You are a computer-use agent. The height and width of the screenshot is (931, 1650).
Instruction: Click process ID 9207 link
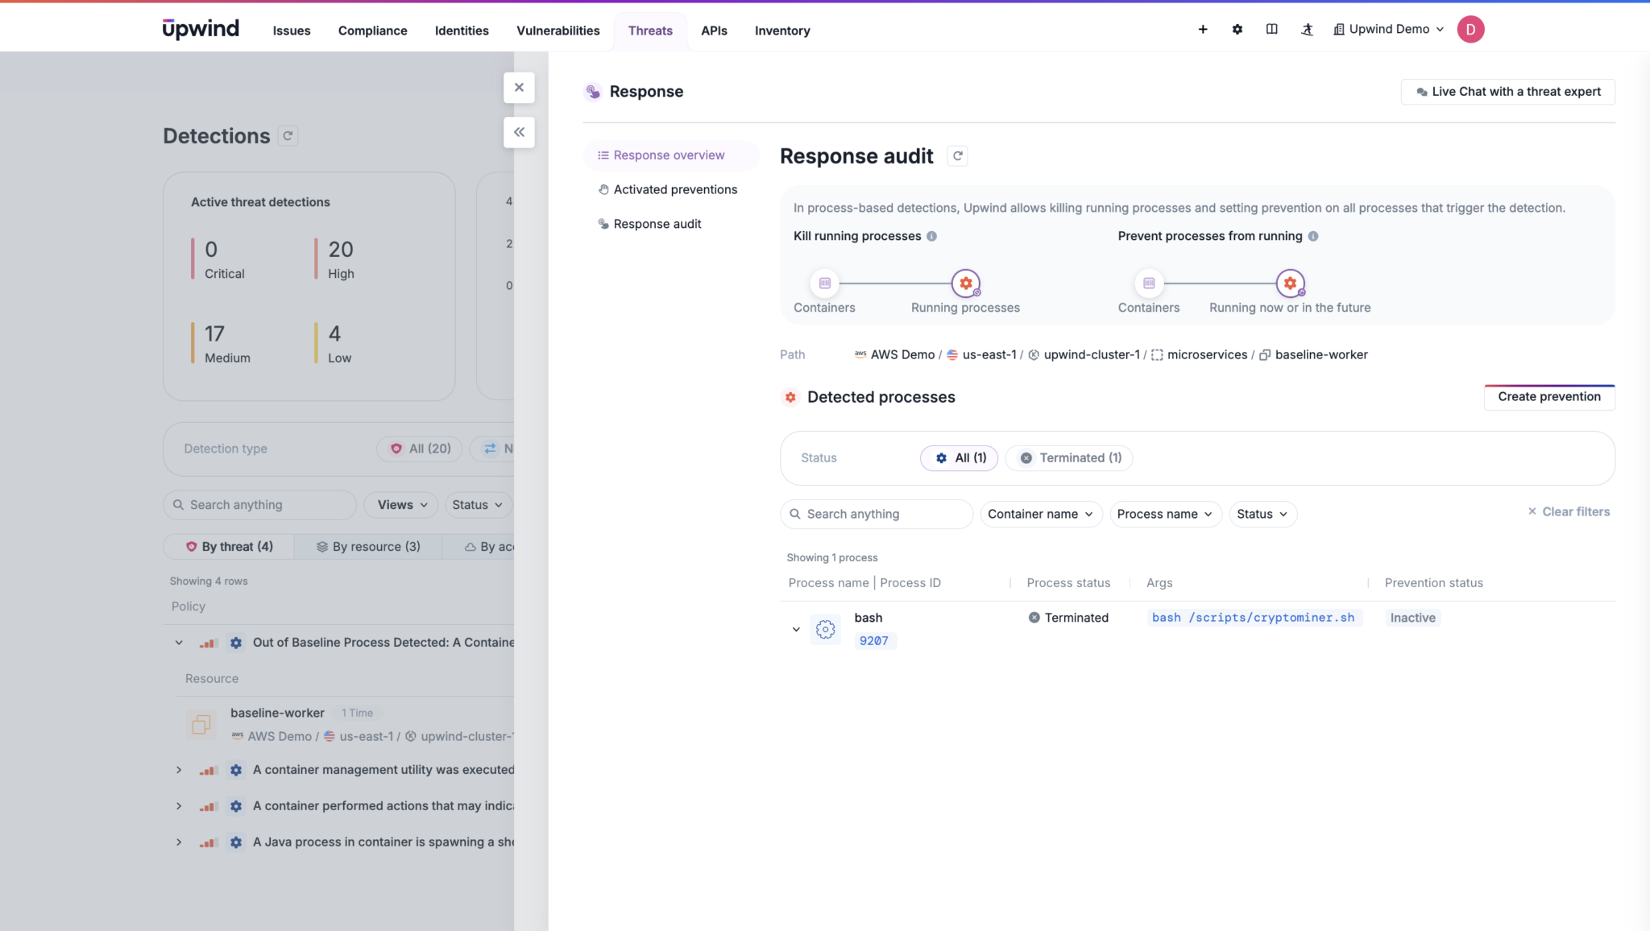click(x=873, y=641)
